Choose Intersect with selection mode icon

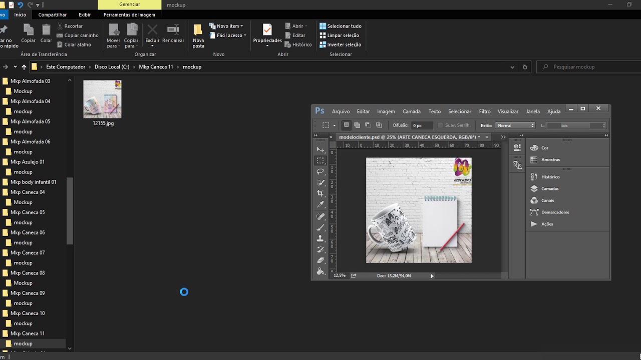[379, 125]
